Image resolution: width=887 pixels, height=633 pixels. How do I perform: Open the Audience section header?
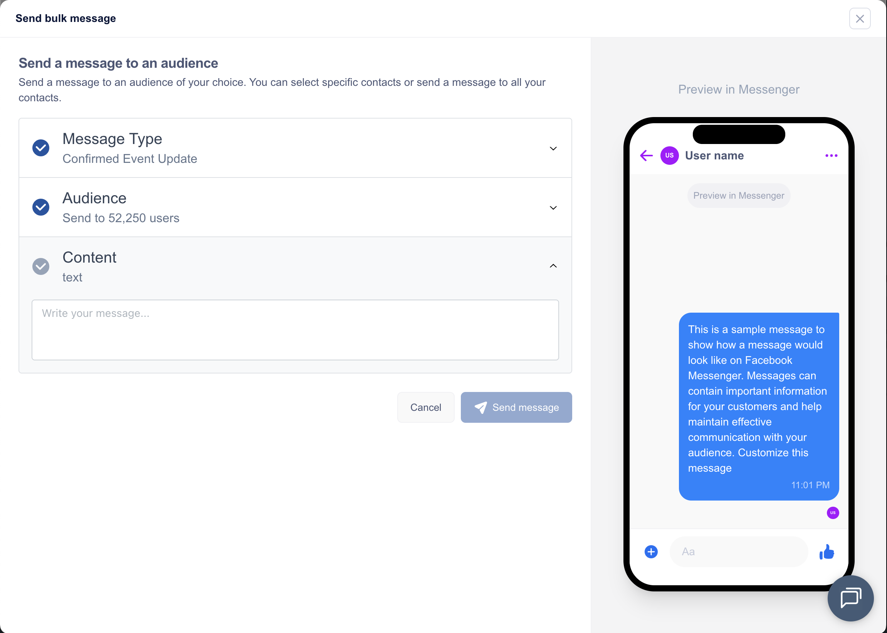coord(295,208)
